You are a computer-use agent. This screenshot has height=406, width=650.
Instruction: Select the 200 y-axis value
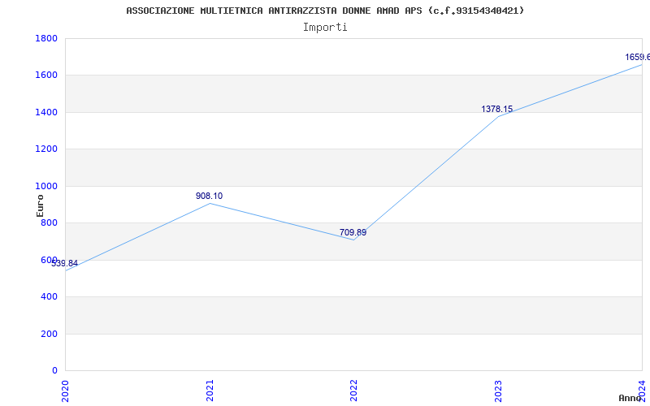(x=50, y=334)
